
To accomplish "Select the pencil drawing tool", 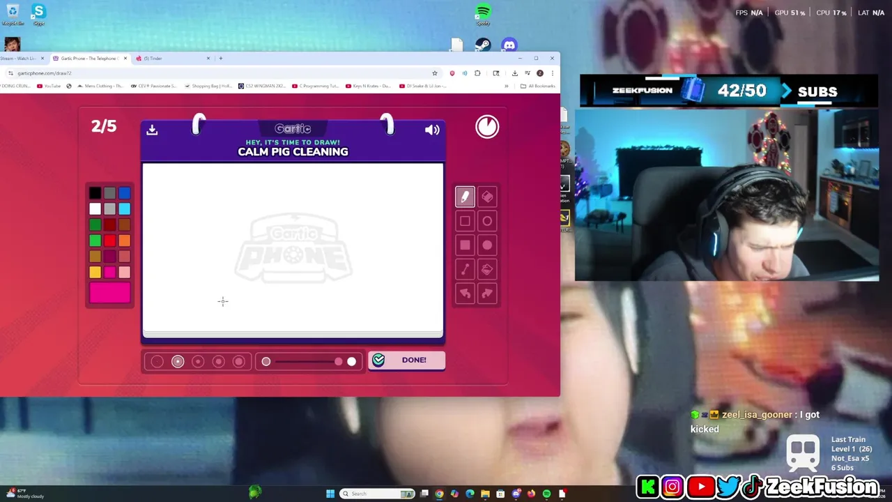I will pyautogui.click(x=465, y=197).
